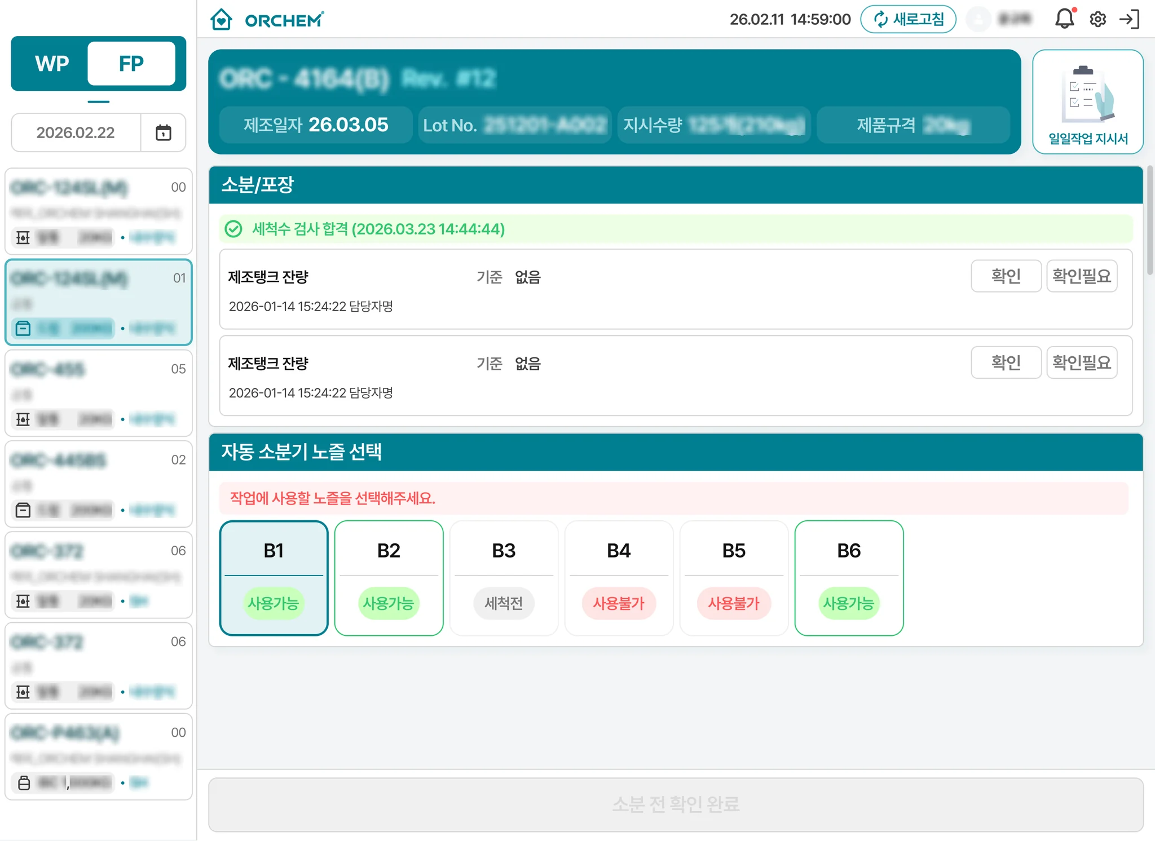Click the 소분/포장 section header
Viewport: 1155px width, 841px height.
tap(676, 185)
